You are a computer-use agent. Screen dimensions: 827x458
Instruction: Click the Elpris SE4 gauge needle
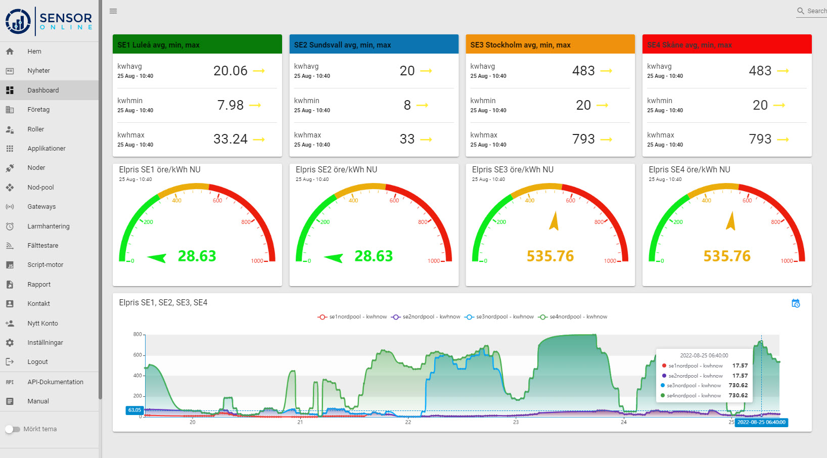coord(731,221)
